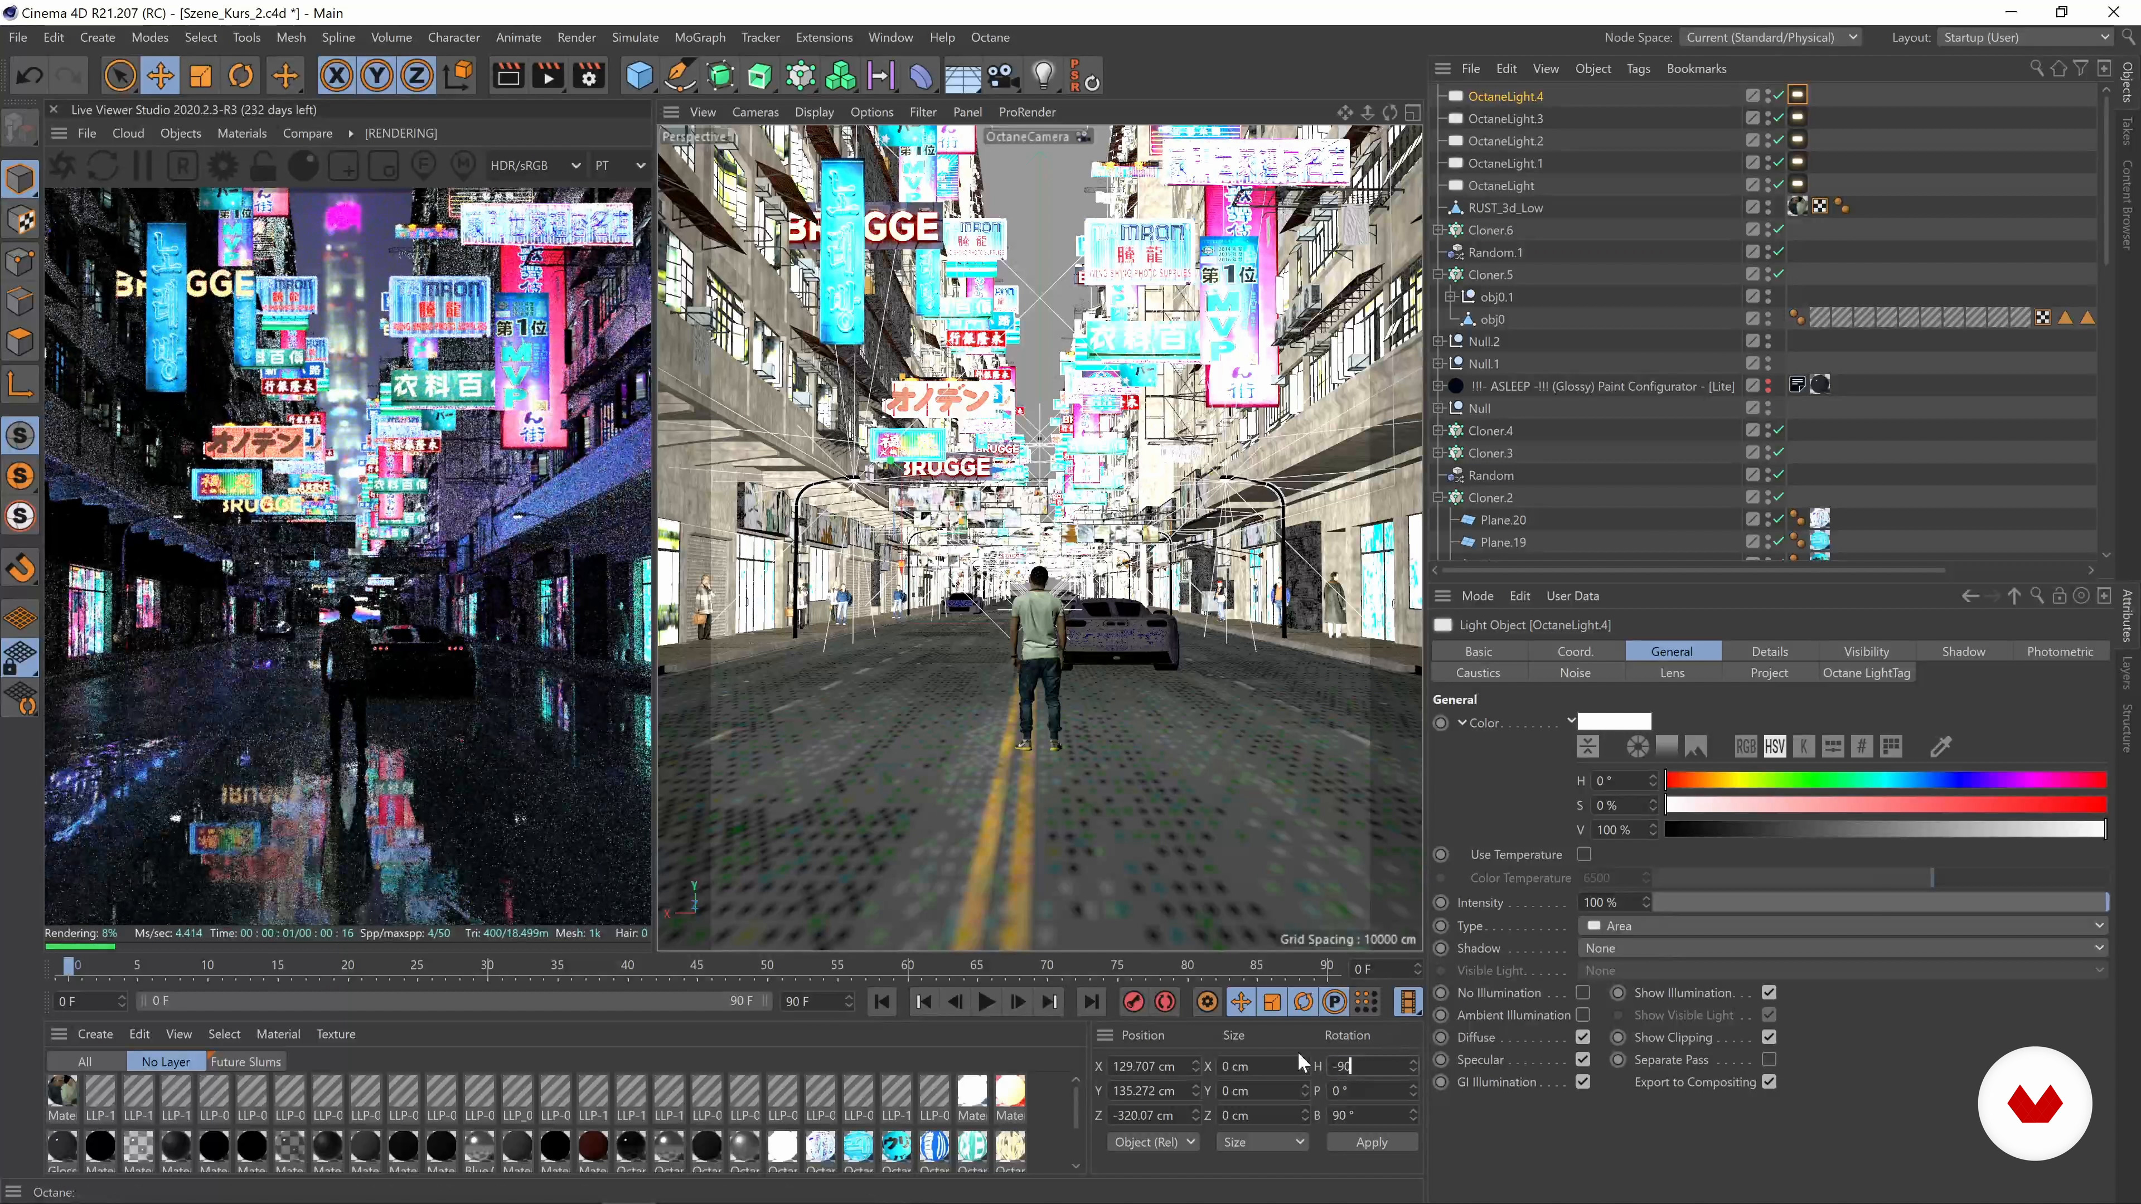This screenshot has width=2141, height=1204.
Task: Click Live Viewer settings gear icon
Action: point(223,166)
